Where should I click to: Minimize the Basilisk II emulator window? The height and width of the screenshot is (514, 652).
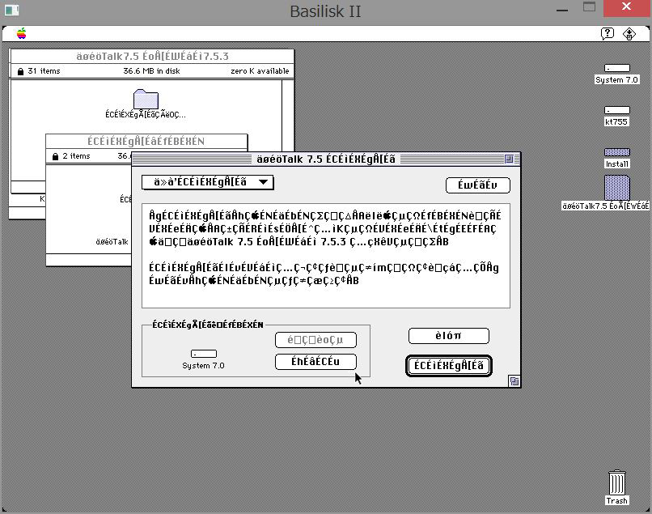point(562,11)
